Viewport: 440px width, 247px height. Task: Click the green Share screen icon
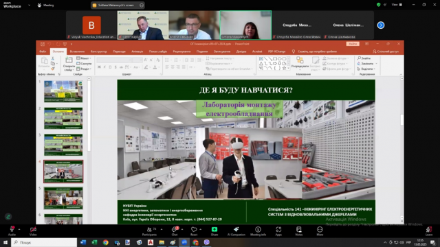(214, 230)
